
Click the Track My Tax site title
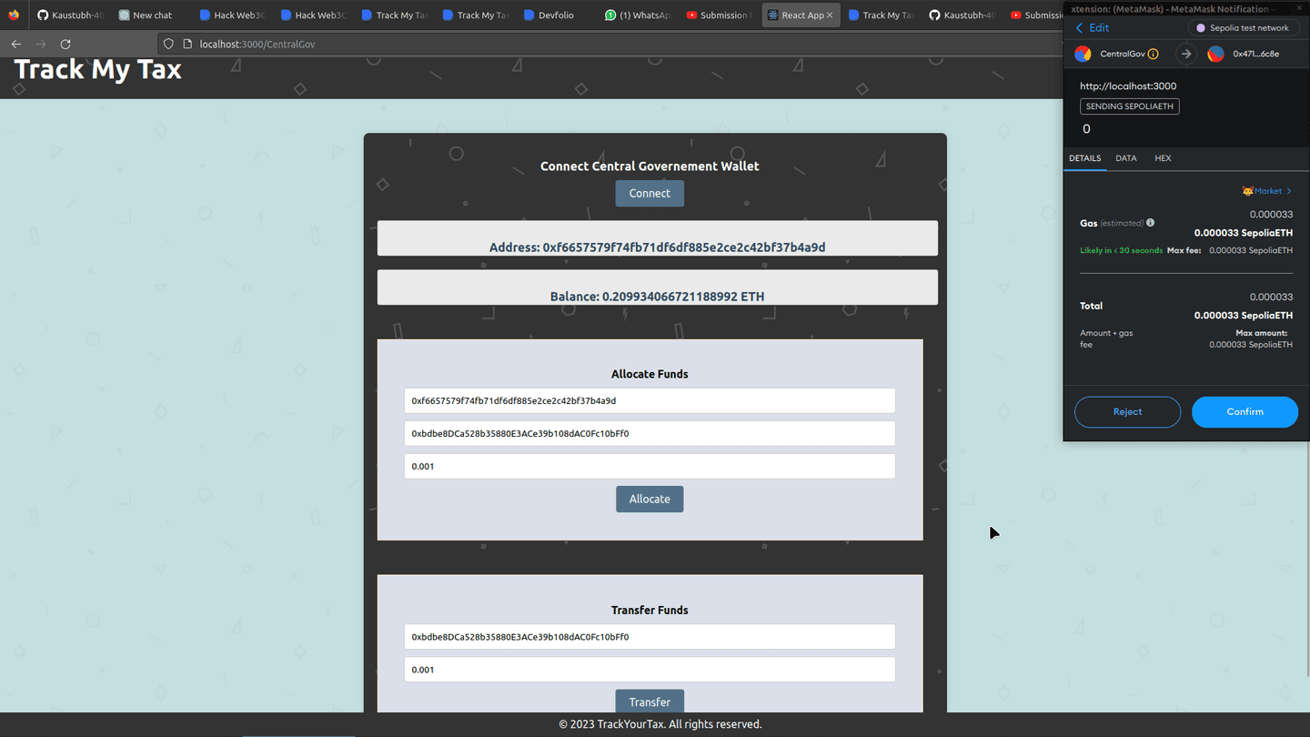98,69
